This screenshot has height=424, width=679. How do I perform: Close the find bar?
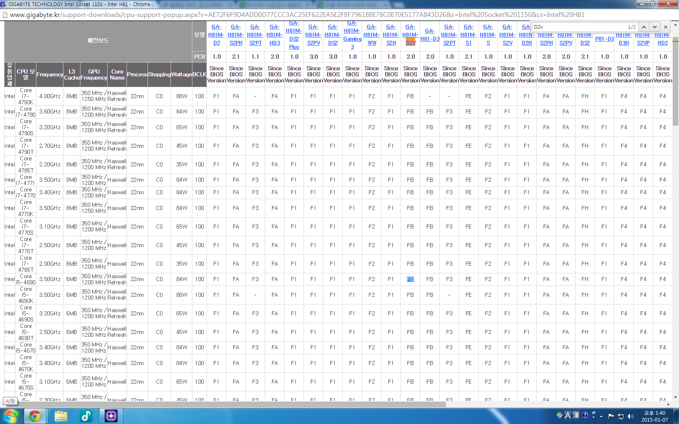(666, 27)
